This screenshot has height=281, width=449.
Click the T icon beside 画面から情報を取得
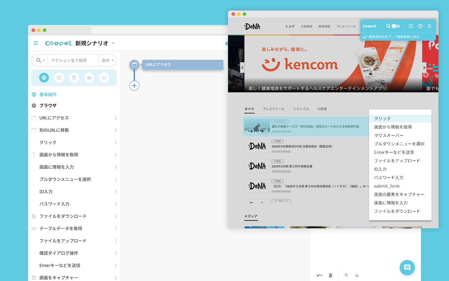(34, 155)
